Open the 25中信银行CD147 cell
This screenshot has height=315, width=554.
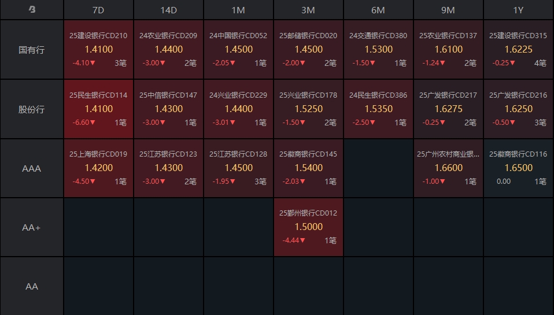pos(168,109)
